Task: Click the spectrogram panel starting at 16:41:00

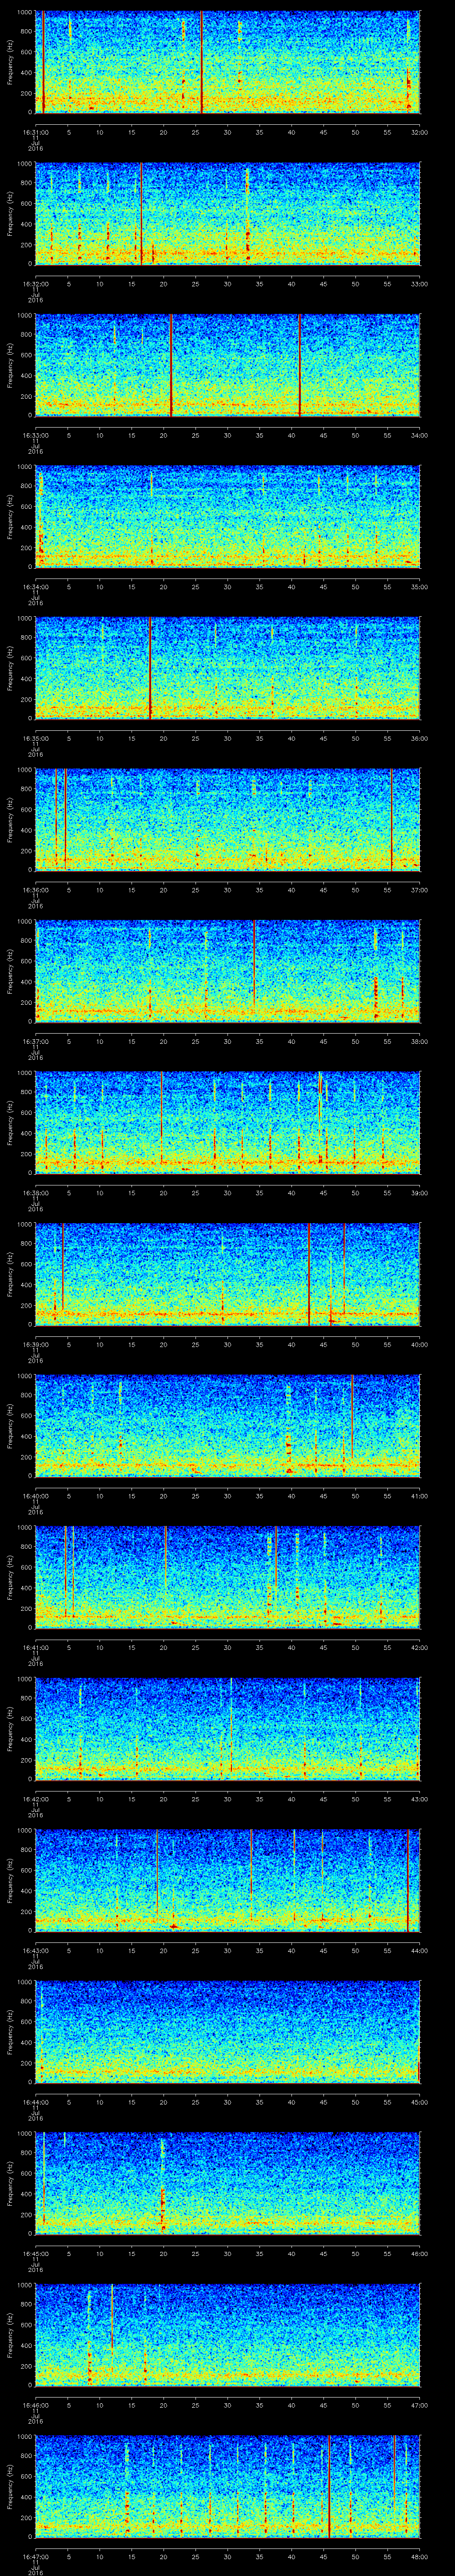Action: [228, 1577]
